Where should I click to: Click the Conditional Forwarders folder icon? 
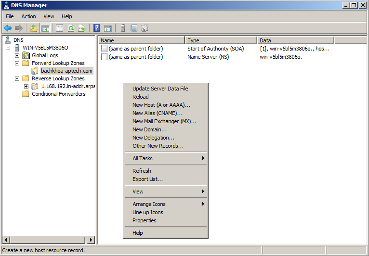(x=26, y=94)
